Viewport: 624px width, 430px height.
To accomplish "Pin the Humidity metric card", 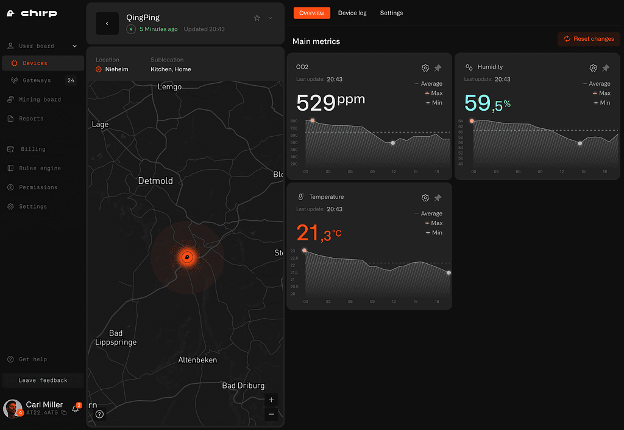I will point(606,68).
